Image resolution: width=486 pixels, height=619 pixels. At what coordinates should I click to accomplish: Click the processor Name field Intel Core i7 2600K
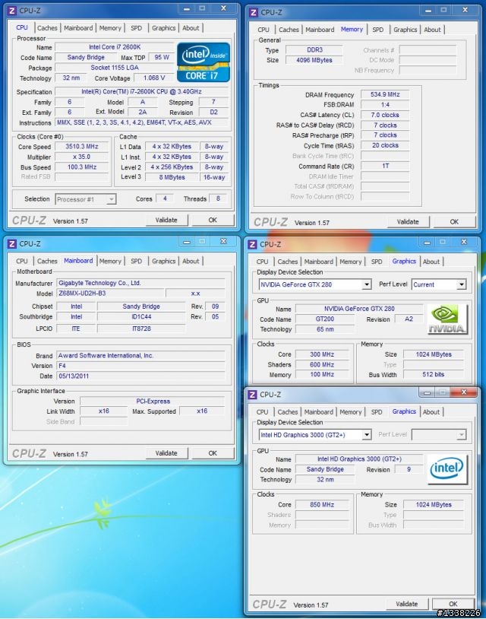click(x=115, y=47)
